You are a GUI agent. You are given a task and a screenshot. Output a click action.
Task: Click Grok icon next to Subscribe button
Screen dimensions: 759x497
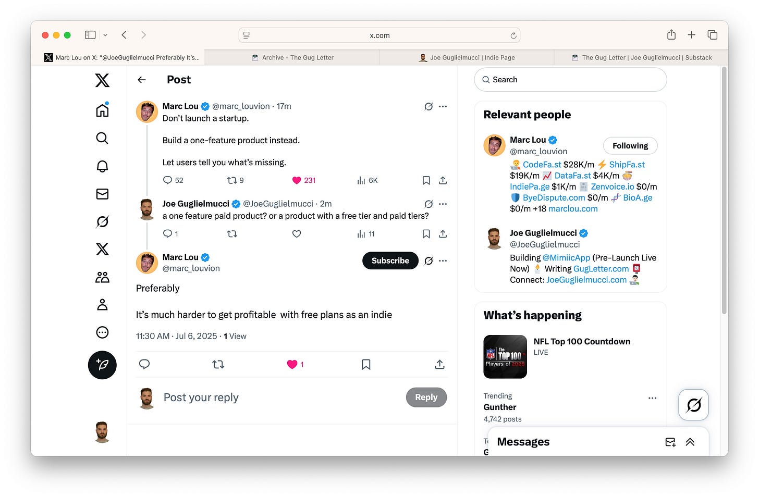pyautogui.click(x=429, y=260)
